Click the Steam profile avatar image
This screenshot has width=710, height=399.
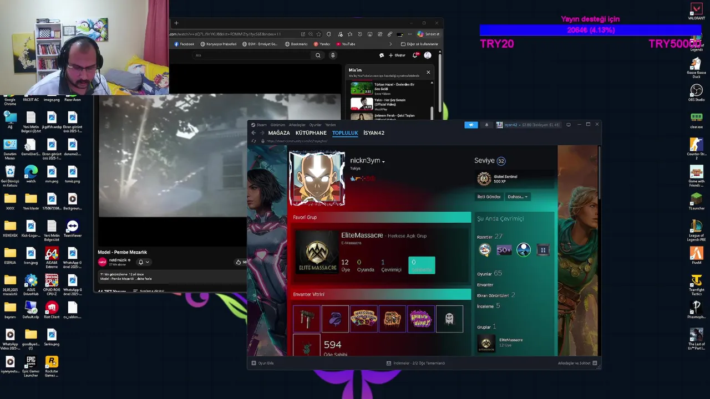click(317, 178)
